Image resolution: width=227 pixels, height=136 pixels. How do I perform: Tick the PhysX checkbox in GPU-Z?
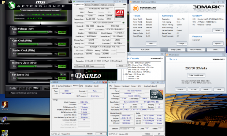click(103, 61)
